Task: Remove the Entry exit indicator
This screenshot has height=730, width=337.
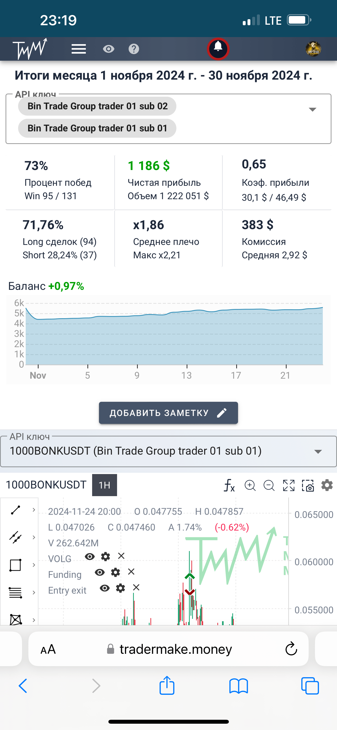Action: point(136,588)
